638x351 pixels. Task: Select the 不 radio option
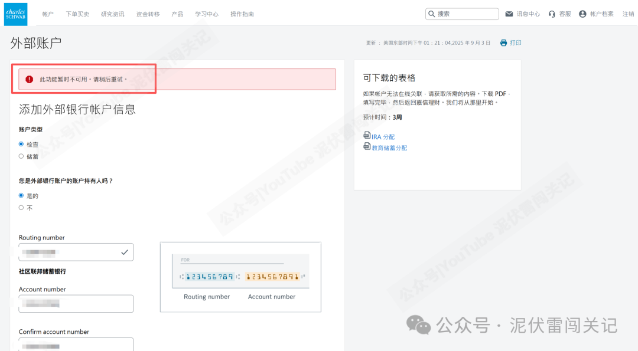coord(20,208)
